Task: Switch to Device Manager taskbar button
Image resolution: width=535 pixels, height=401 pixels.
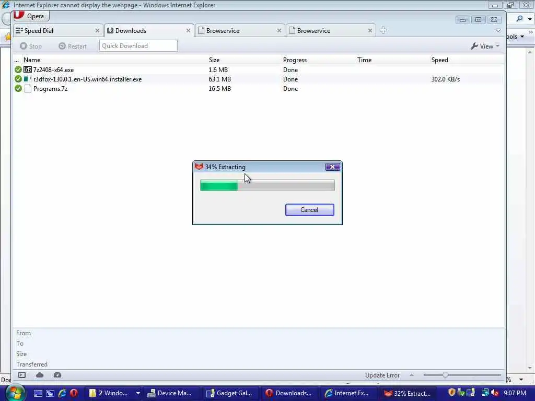Action: point(170,393)
